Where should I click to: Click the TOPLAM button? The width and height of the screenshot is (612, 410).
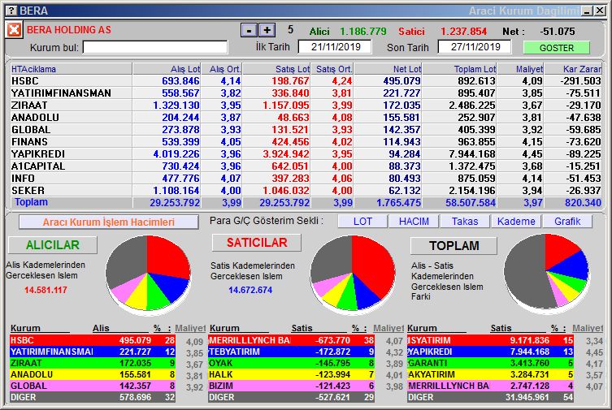tap(454, 245)
